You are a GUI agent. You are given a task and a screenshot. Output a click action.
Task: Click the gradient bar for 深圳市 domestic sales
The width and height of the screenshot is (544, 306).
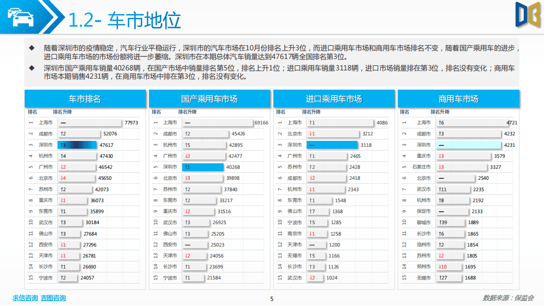[x=202, y=166]
